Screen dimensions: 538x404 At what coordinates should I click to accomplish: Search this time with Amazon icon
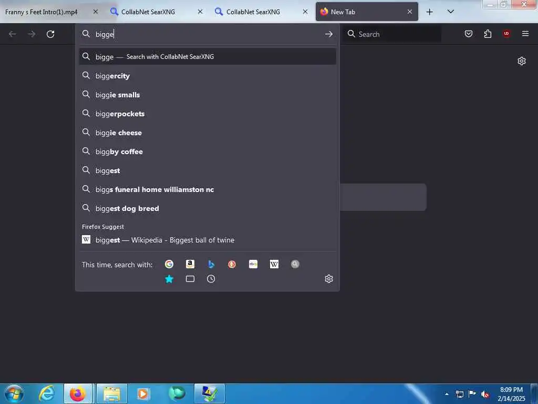[190, 264]
